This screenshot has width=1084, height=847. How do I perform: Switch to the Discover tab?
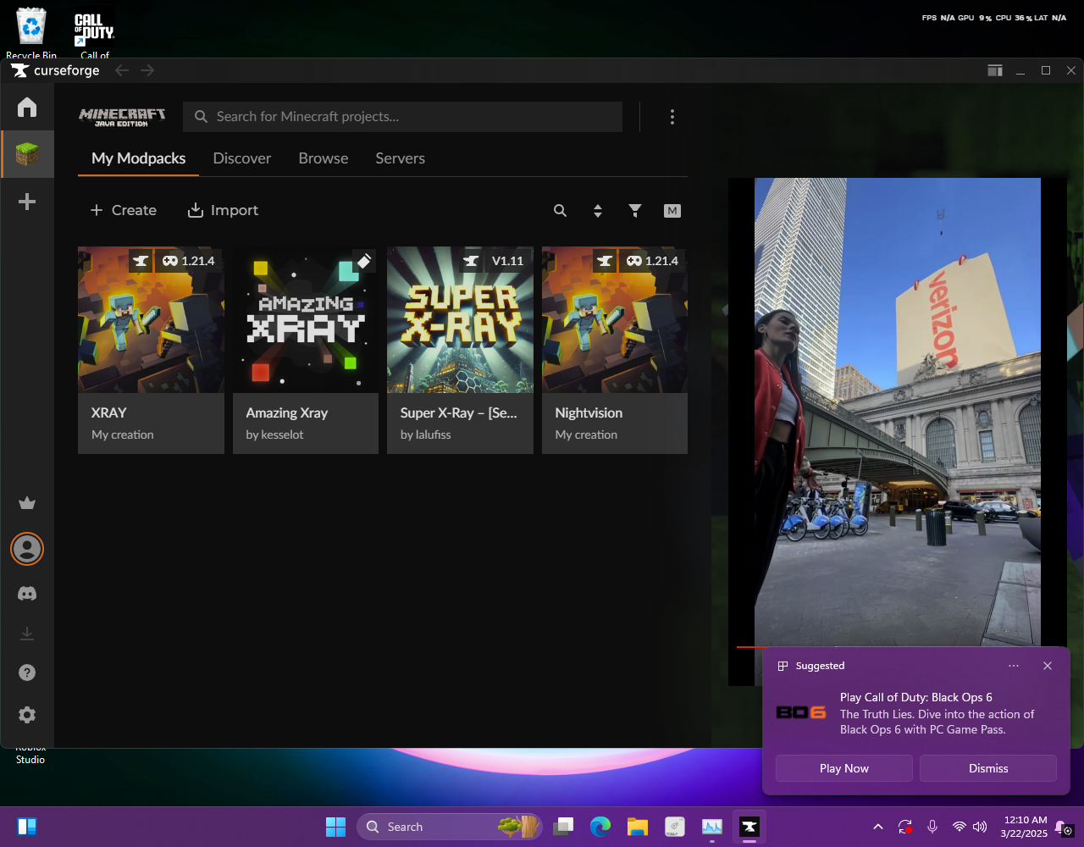pyautogui.click(x=242, y=158)
